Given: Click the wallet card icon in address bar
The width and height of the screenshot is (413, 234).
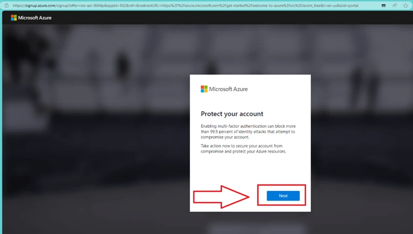Looking at the screenshot, I should coord(383,6).
